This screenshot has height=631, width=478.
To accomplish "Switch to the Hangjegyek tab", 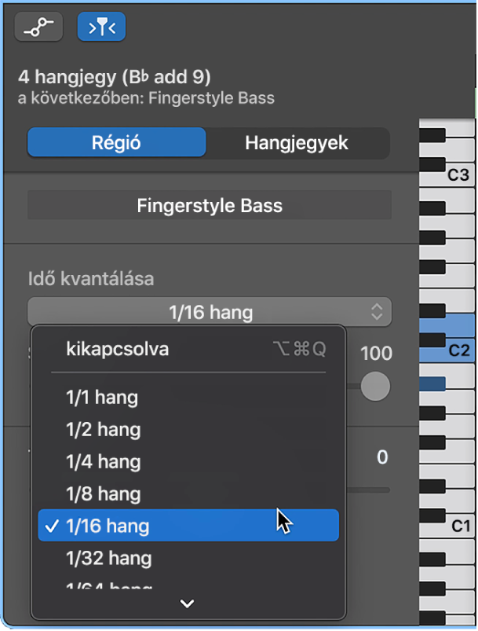I will 297,143.
